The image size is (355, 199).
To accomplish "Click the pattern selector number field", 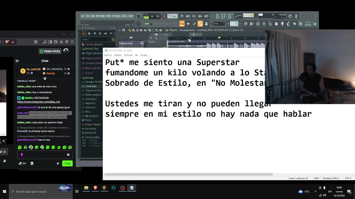I will tap(234, 24).
